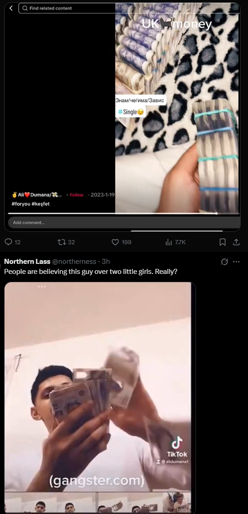Open the tweet's three-dot more menu
248x514 pixels.
click(236, 262)
